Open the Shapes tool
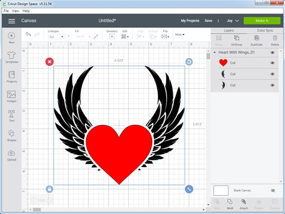 pos(11,136)
